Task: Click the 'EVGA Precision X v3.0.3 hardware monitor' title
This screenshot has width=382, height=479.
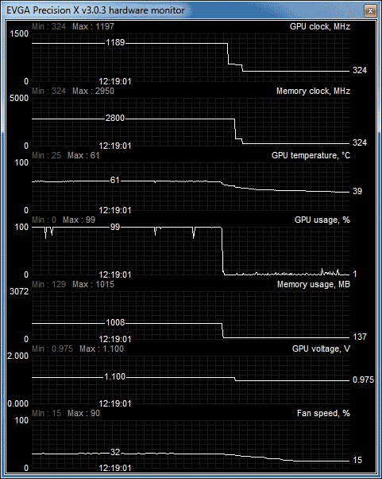Action: pyautogui.click(x=95, y=10)
